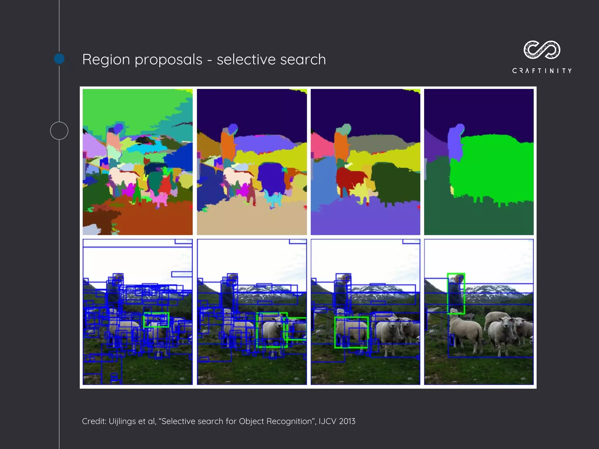Viewport: 599px width, 449px height.
Task: Click the slide title 'Region proposals - selective search'
Action: [204, 59]
